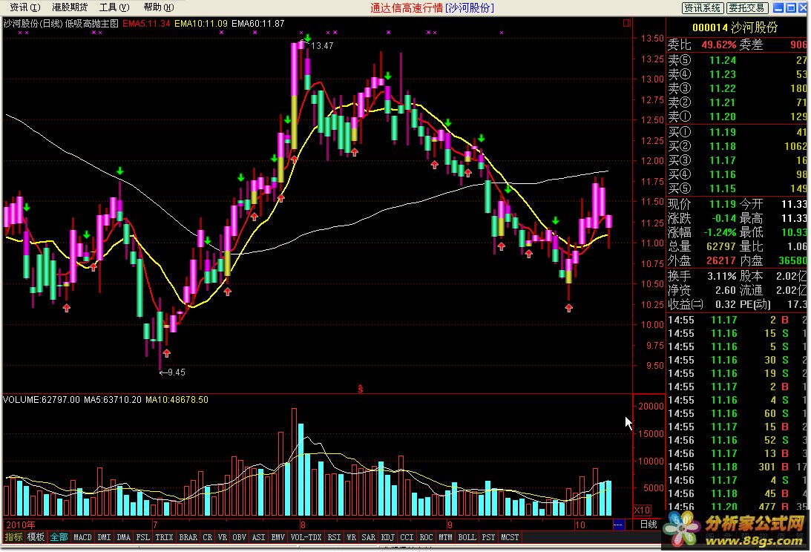811x552 pixels.
Task: Select the 指标 tab
Action: click(13, 537)
